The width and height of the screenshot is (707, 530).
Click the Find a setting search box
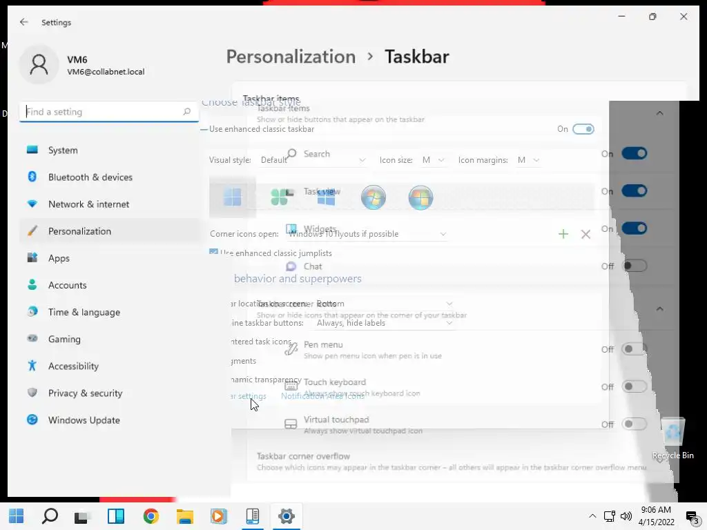click(108, 112)
